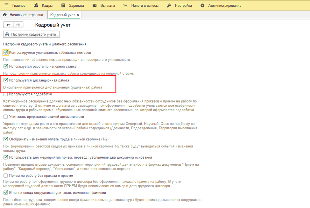Click the people icon for Кадры

(x=36, y=5)
